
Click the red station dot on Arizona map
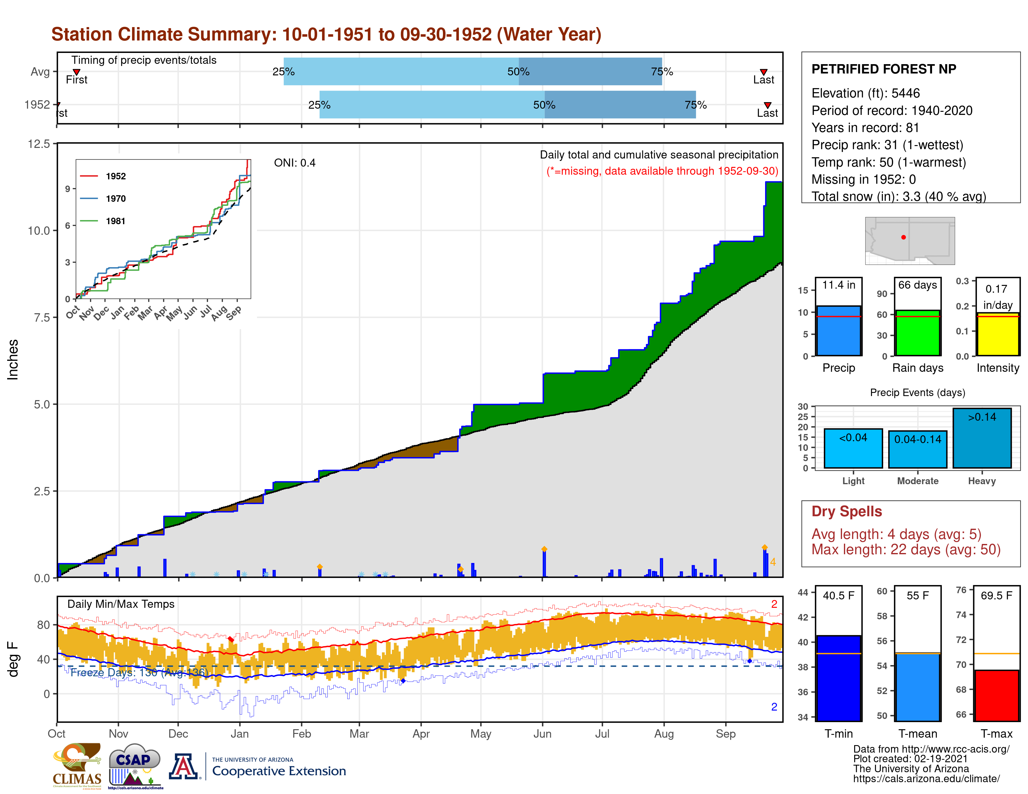point(903,237)
